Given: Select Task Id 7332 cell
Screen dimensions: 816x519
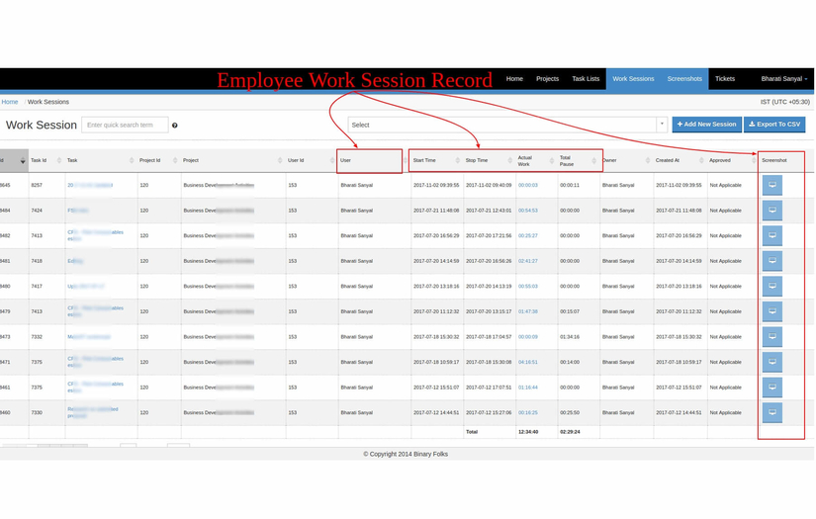Looking at the screenshot, I should [x=37, y=337].
